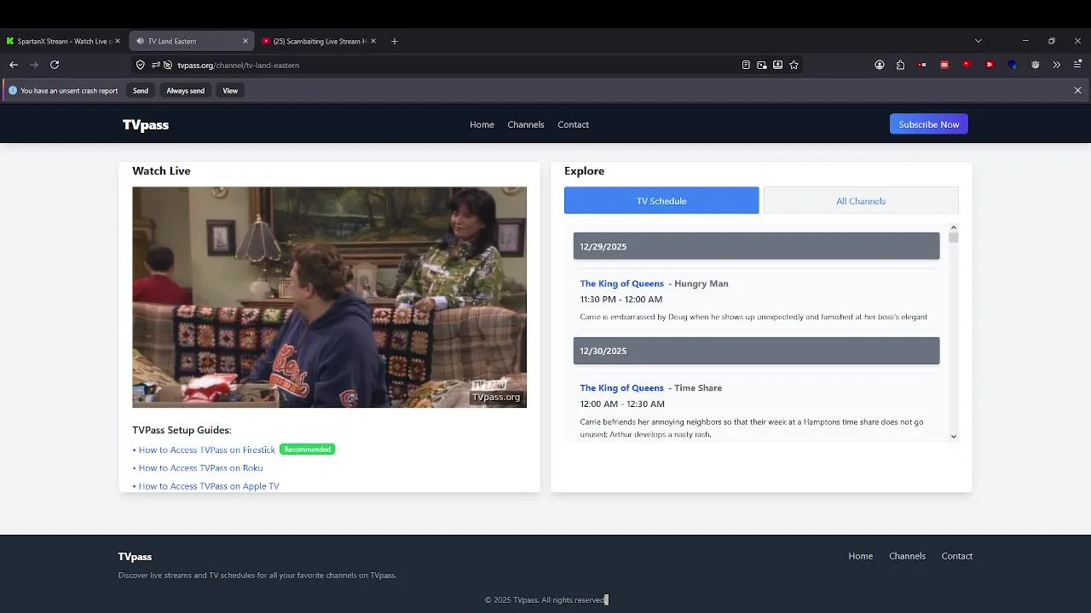Screen dimensions: 1091x613
Task: Click the 12/29/2025 date header
Action: click(756, 246)
